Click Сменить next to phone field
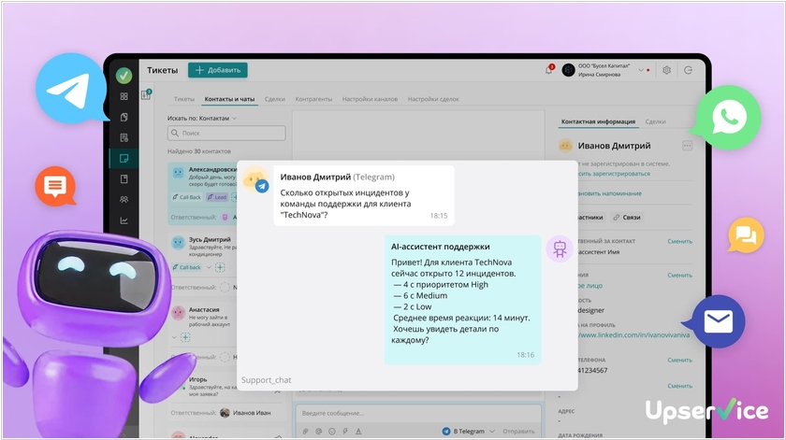 pos(679,360)
